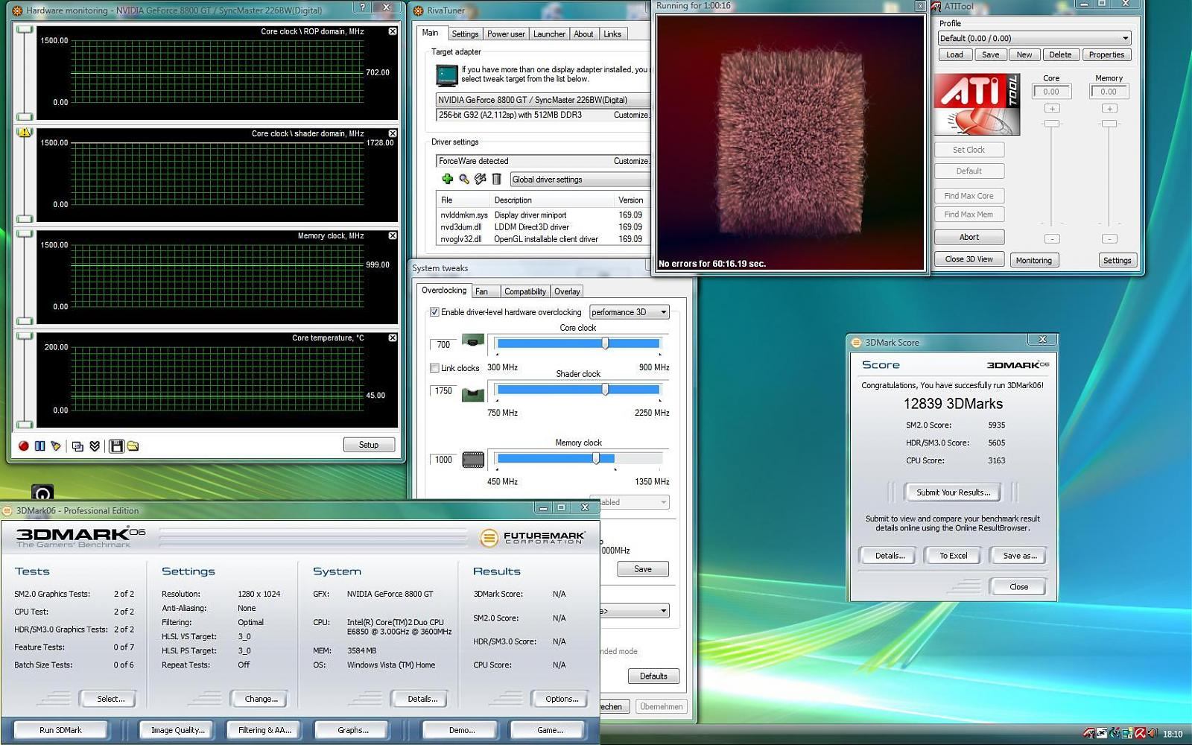Click the plus stepper under ATITool Core

pyautogui.click(x=1052, y=109)
